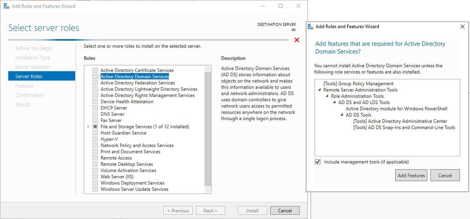Enable Active Directory Lightweight Directory Services
Viewport: 470px width, 219px height.
point(95,89)
